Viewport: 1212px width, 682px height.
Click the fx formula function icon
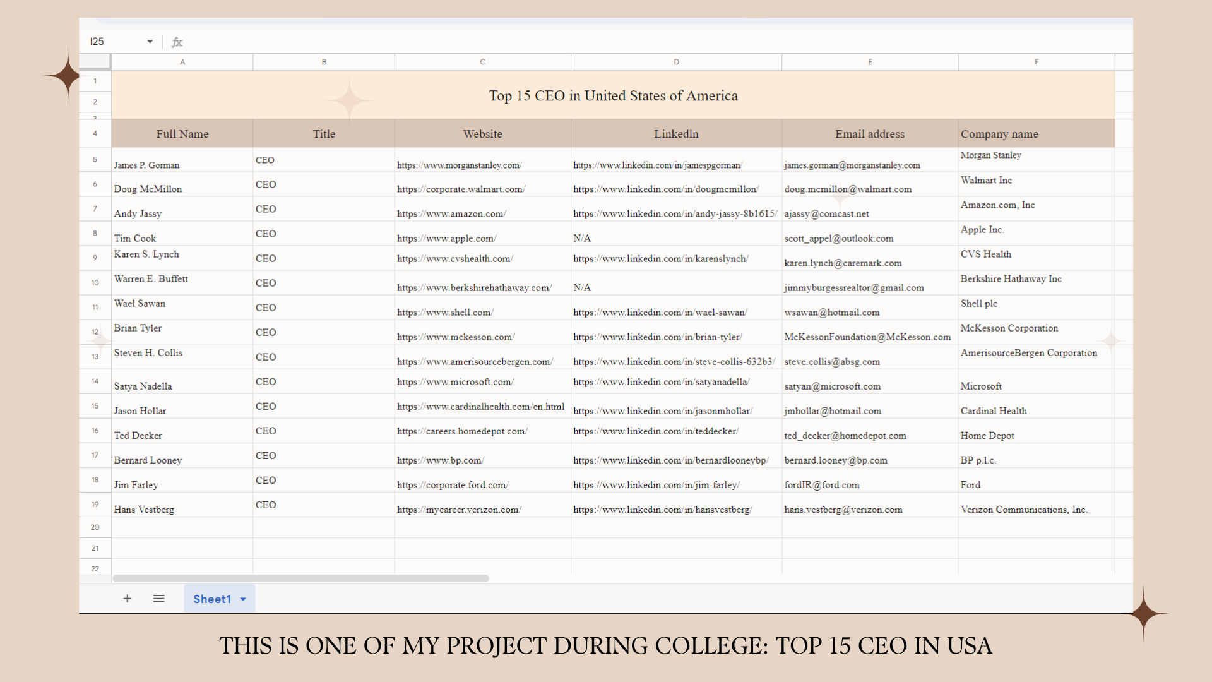pos(177,42)
